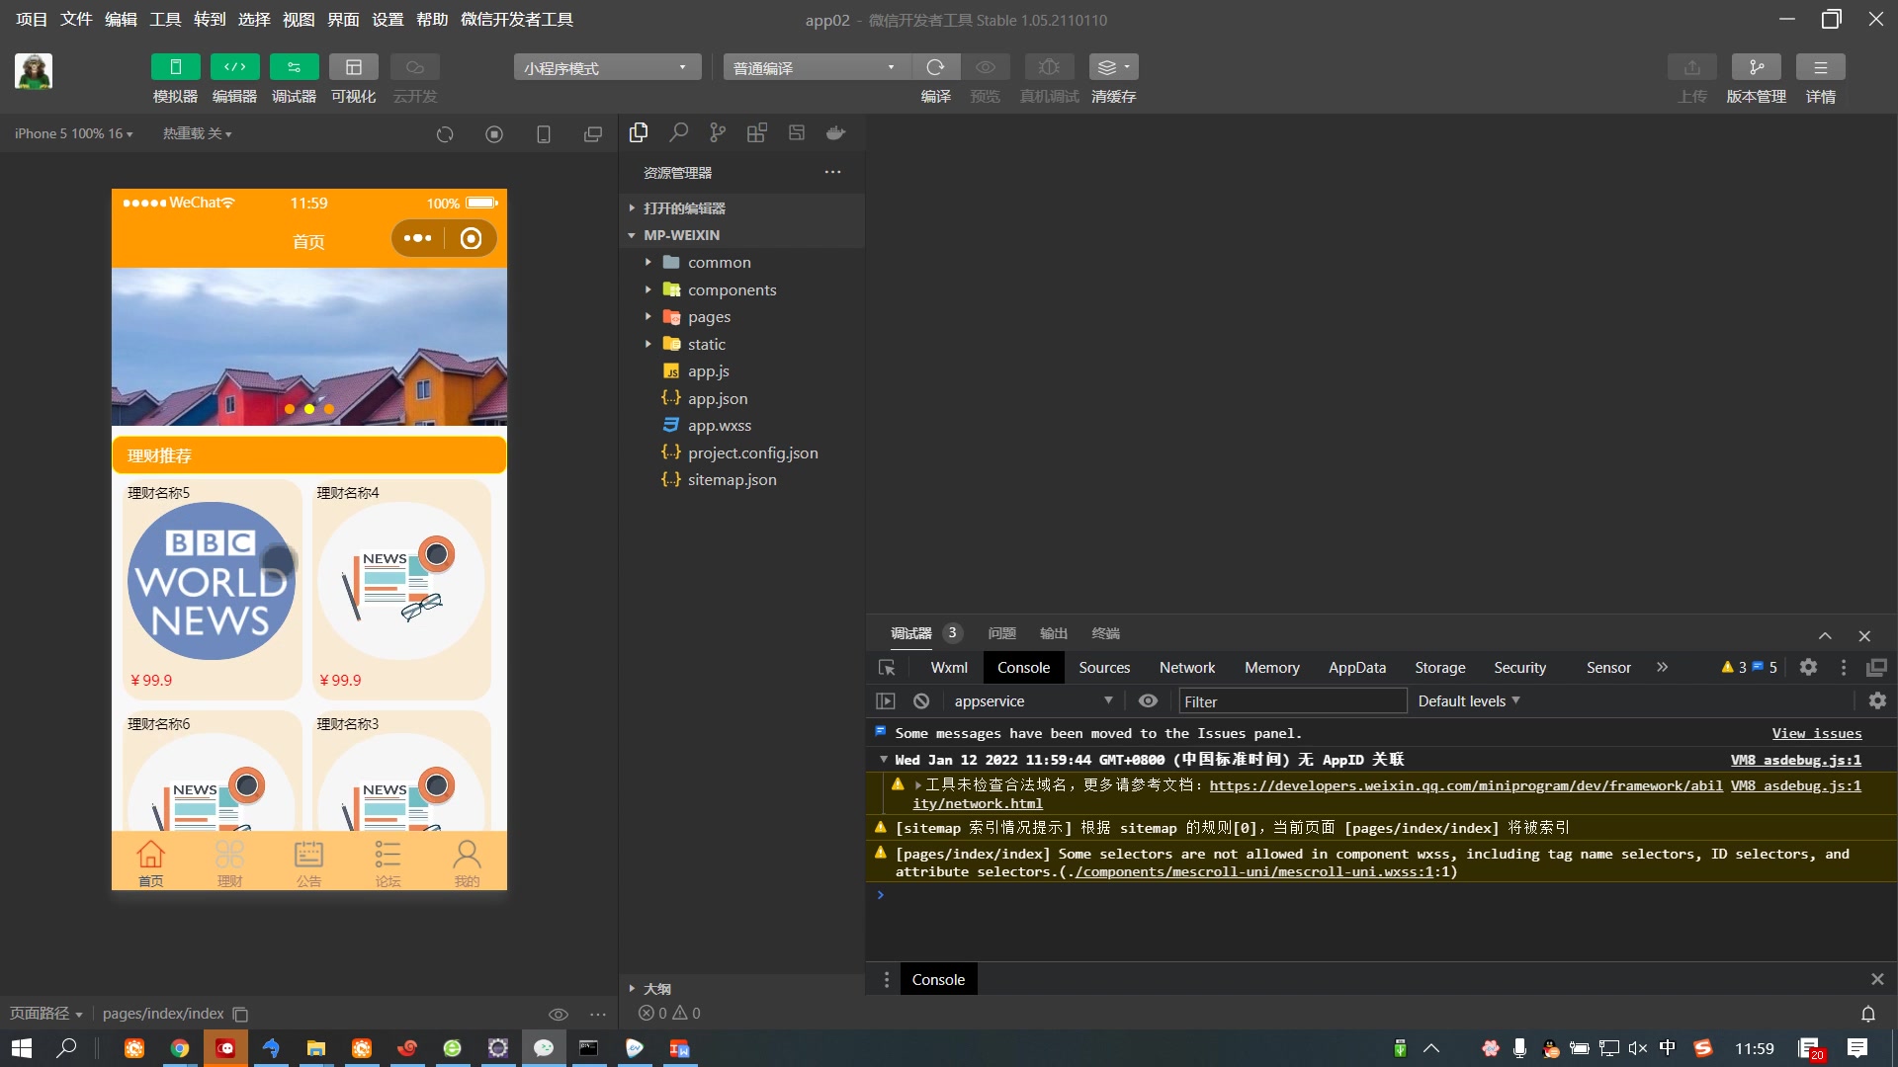This screenshot has width=1898, height=1067.
Task: Toggle visibility eye icon in debugger
Action: 1147,700
